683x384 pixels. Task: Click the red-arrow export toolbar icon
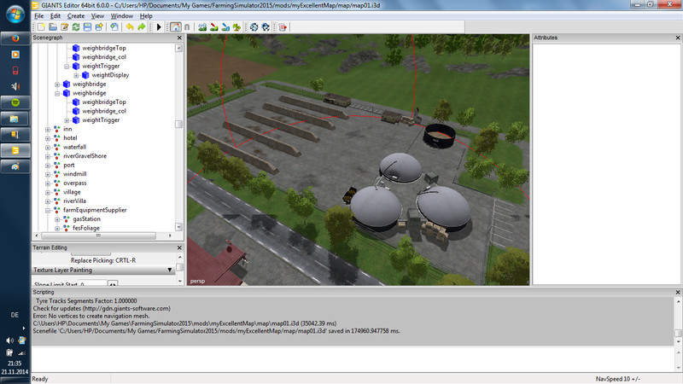(283, 27)
